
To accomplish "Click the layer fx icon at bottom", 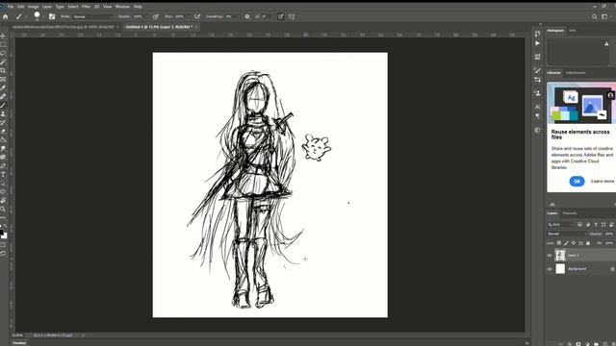I will [x=570, y=344].
